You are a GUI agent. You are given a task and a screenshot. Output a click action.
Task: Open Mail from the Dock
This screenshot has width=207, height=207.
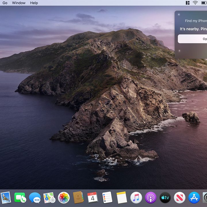[x=6, y=198]
